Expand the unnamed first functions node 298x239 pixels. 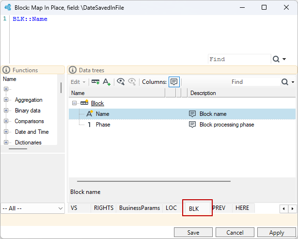6,89
